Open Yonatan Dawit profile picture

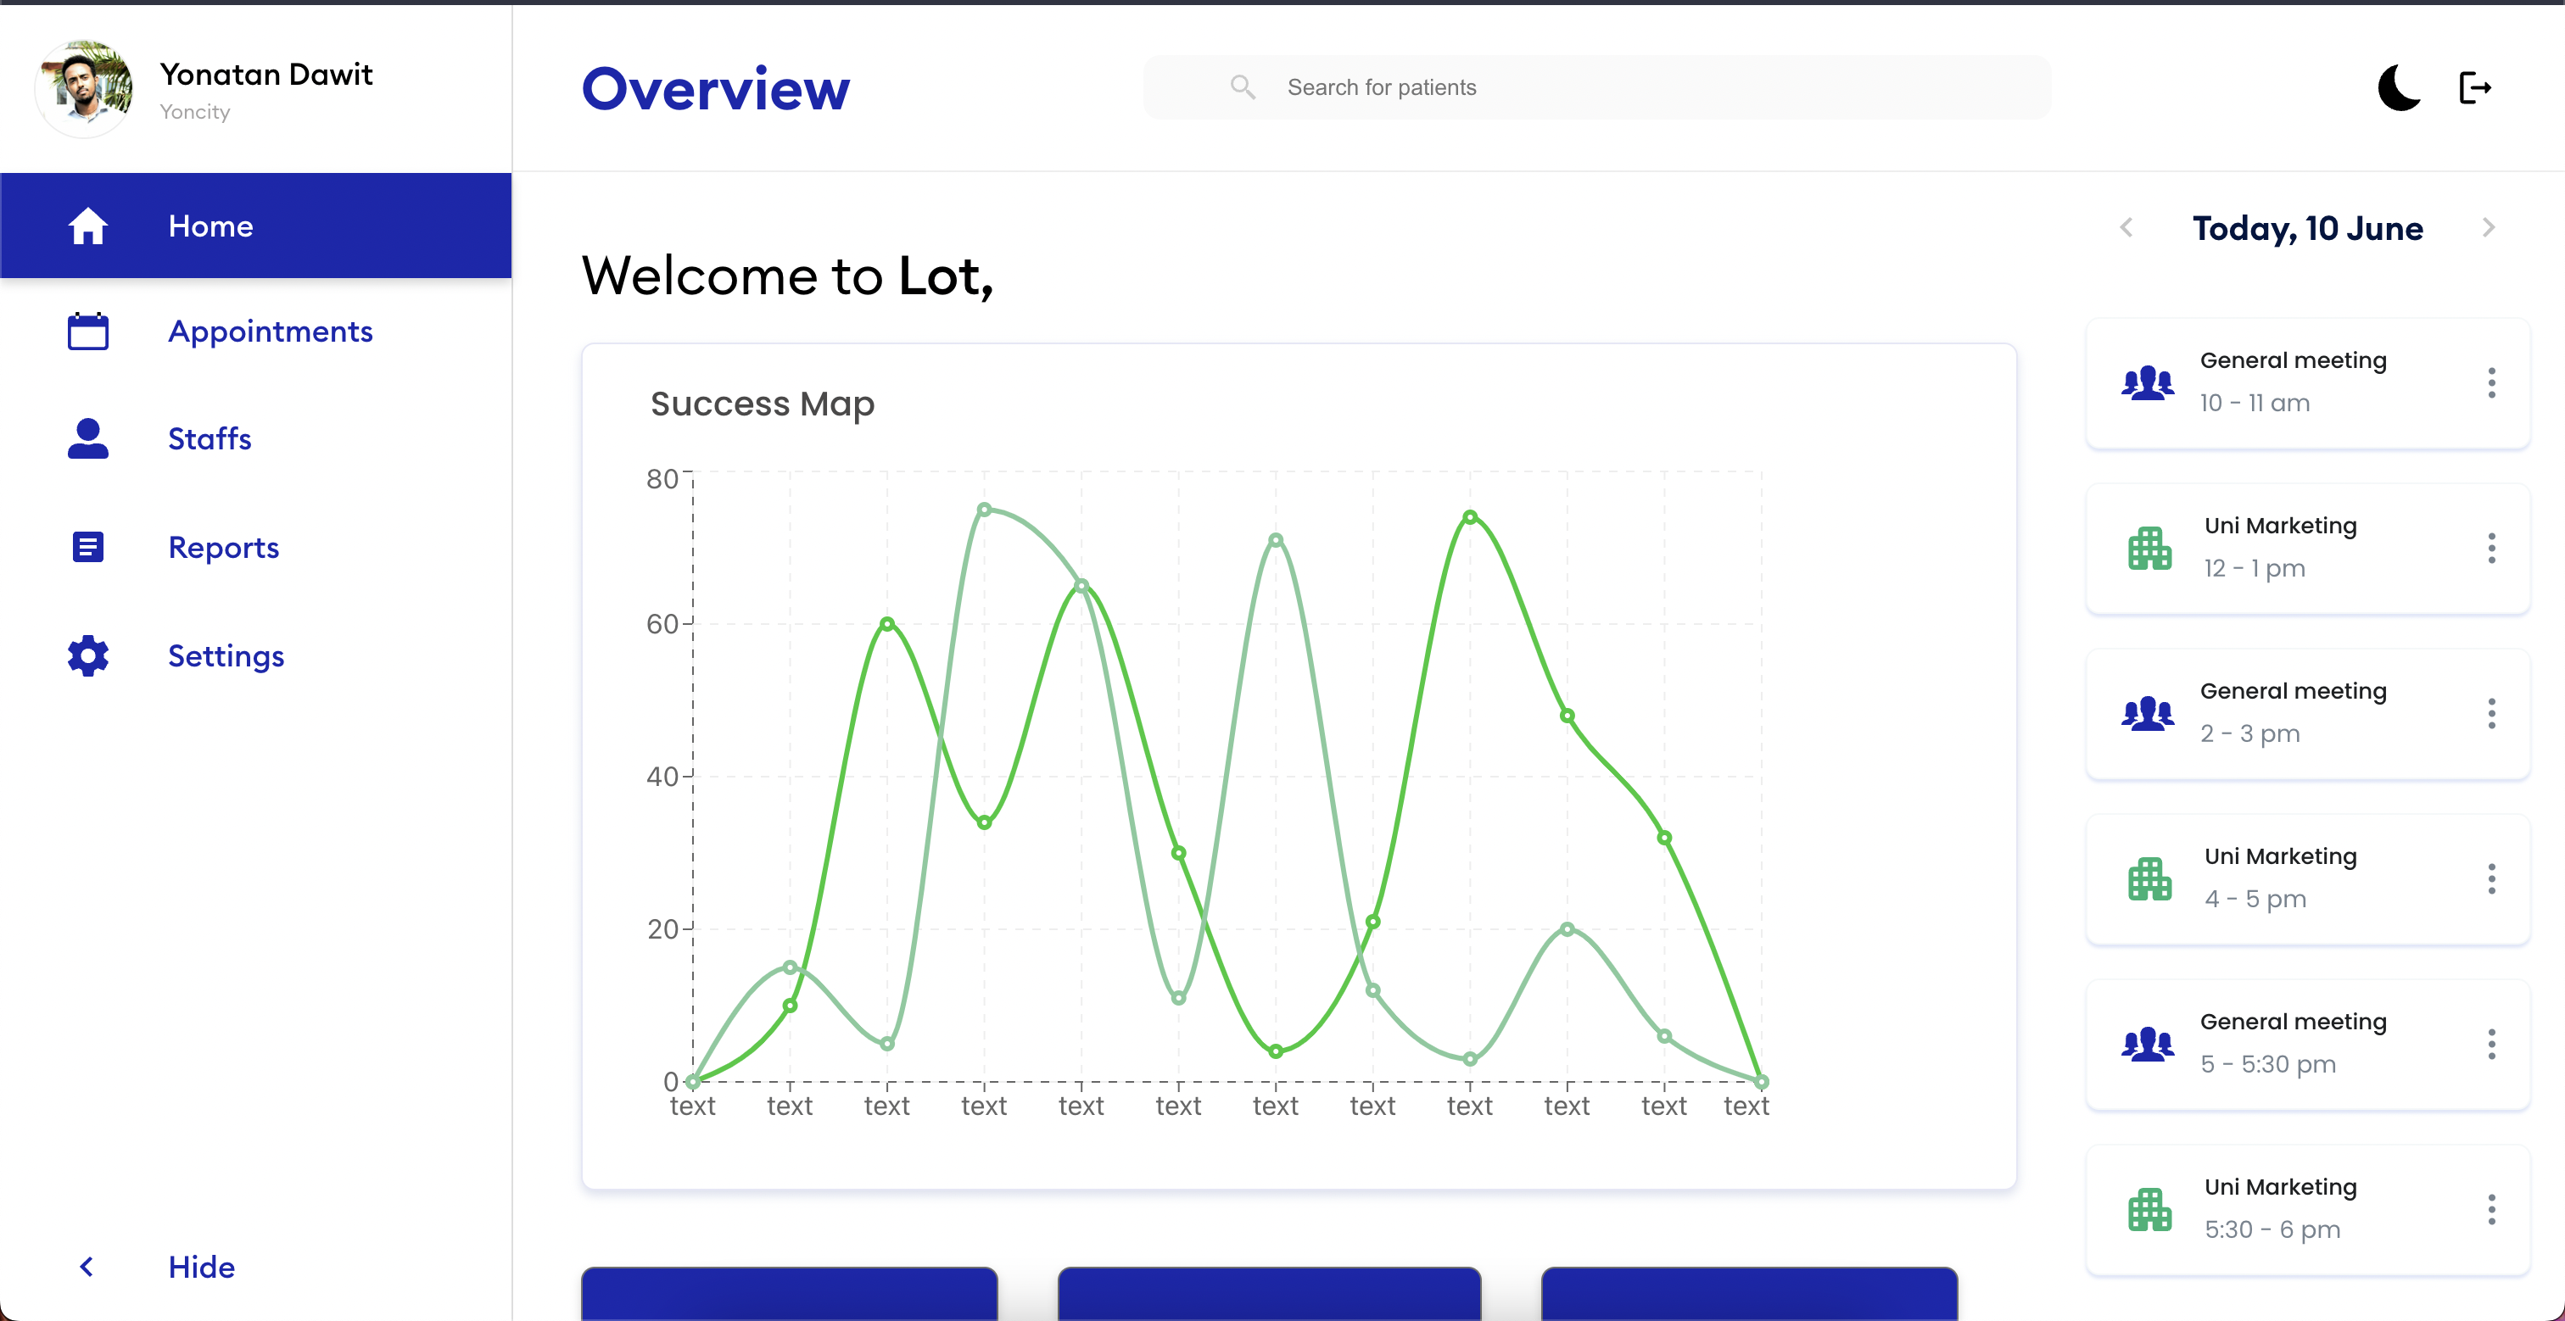point(85,87)
